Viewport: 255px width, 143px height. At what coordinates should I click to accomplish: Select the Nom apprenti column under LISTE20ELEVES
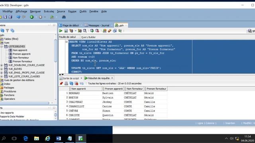pyautogui.click(x=20, y=50)
